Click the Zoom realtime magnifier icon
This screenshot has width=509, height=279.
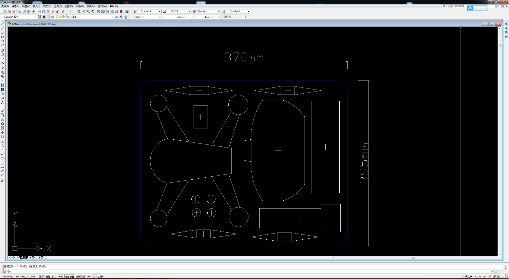pyautogui.click(x=83, y=11)
